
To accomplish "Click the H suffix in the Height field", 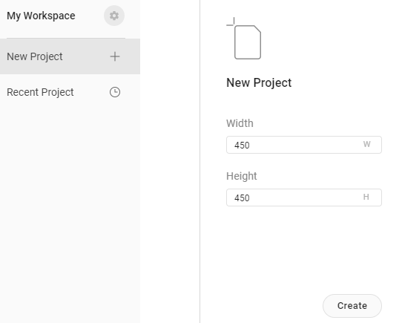I will pyautogui.click(x=366, y=197).
